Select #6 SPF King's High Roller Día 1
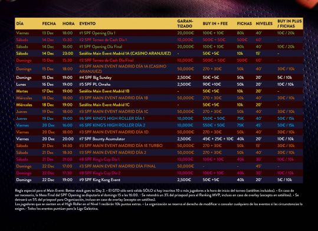The width and height of the screenshot is (318, 231). 112,118
